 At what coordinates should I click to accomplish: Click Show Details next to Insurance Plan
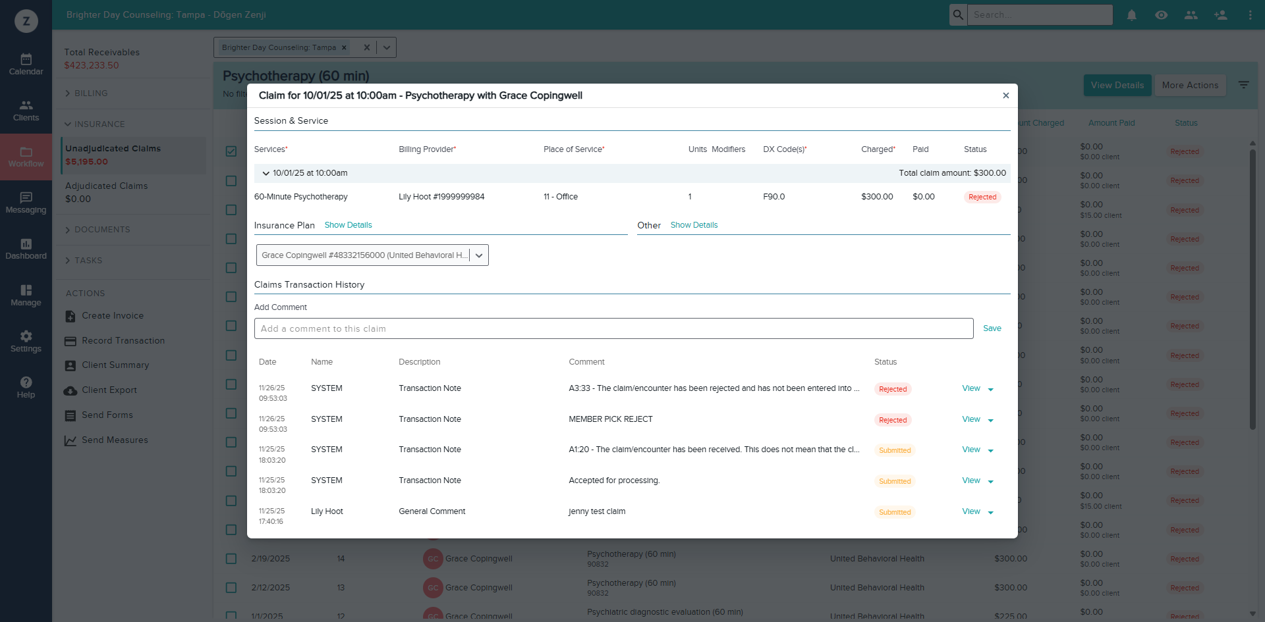pos(348,225)
